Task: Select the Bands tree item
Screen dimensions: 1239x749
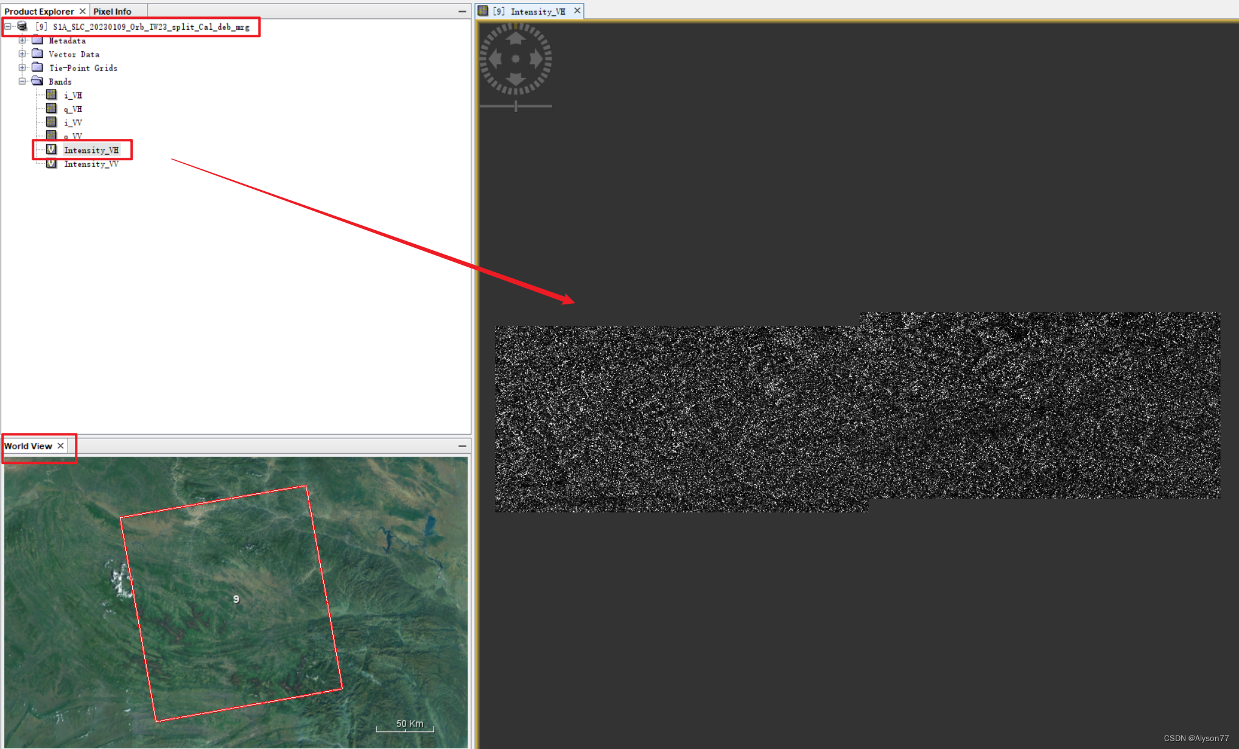Action: tap(60, 82)
